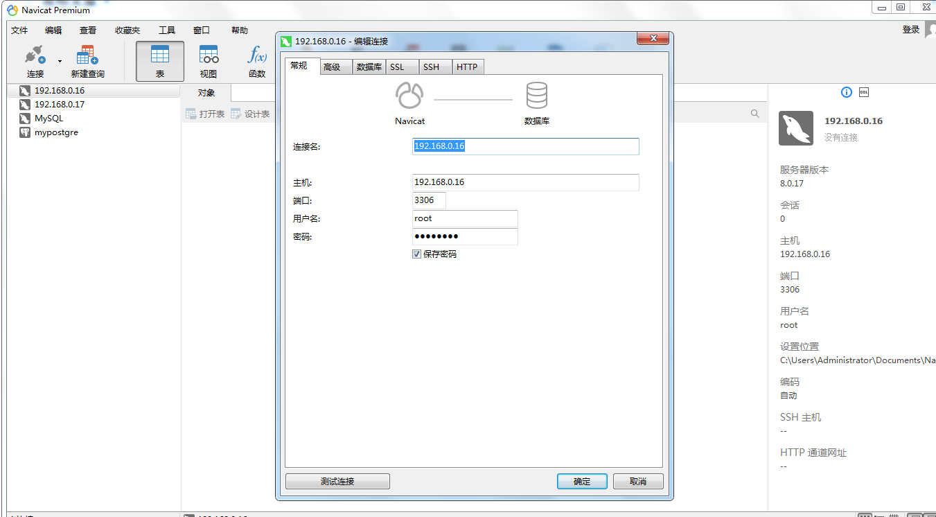Click the user avatar icon beside 登录
Screen dimensions: 936x517
[x=930, y=31]
